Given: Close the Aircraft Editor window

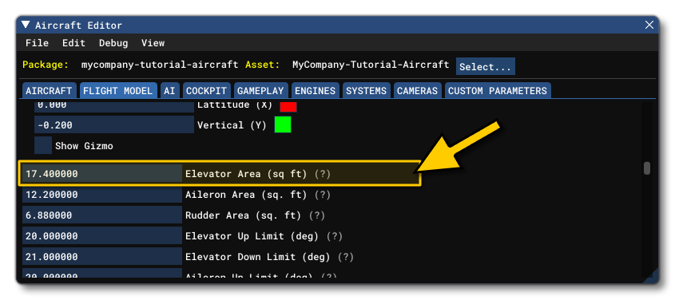Looking at the screenshot, I should pyautogui.click(x=649, y=25).
